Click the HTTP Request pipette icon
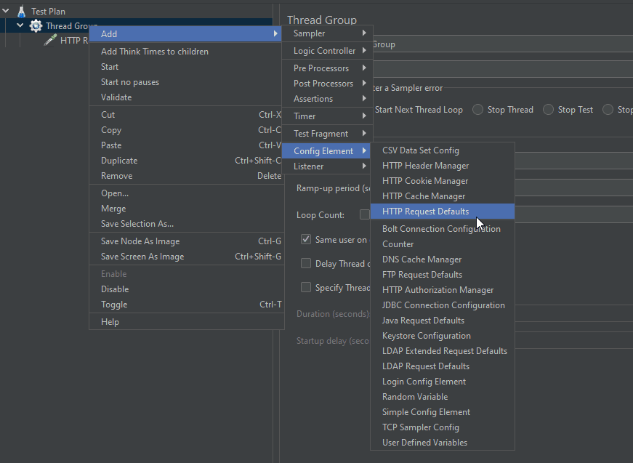633x463 pixels. 50,41
